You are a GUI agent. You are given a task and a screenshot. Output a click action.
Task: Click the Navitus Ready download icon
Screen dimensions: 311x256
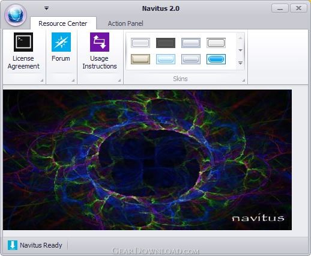[x=13, y=245]
